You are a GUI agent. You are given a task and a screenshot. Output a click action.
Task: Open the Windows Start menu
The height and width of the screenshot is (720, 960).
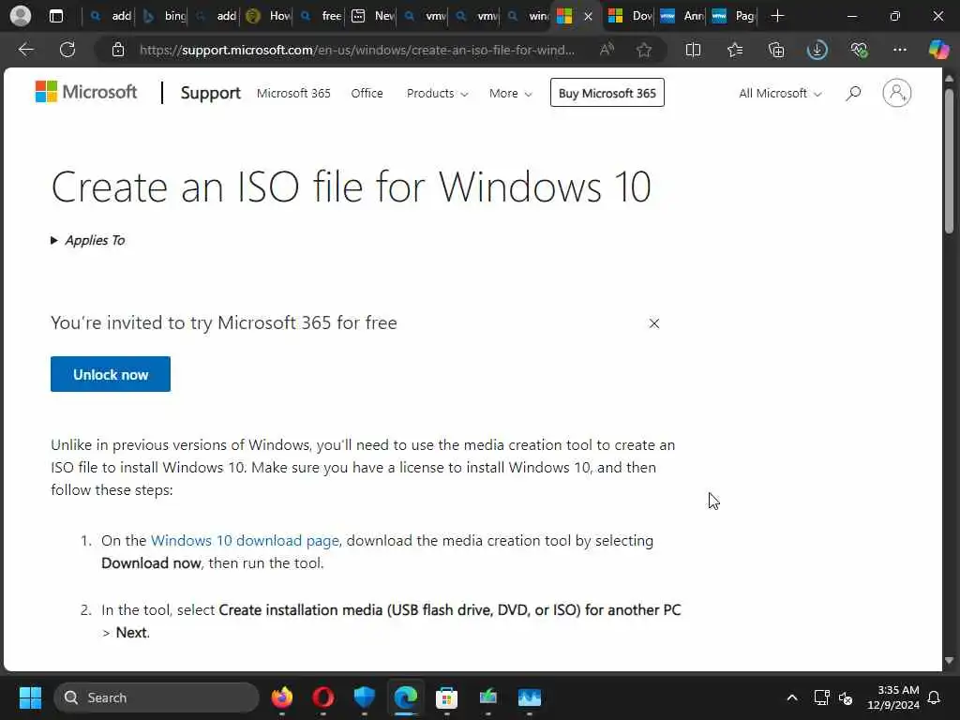30,697
